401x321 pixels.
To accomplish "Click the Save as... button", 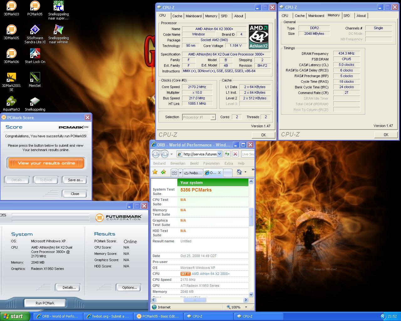I will click(x=75, y=180).
